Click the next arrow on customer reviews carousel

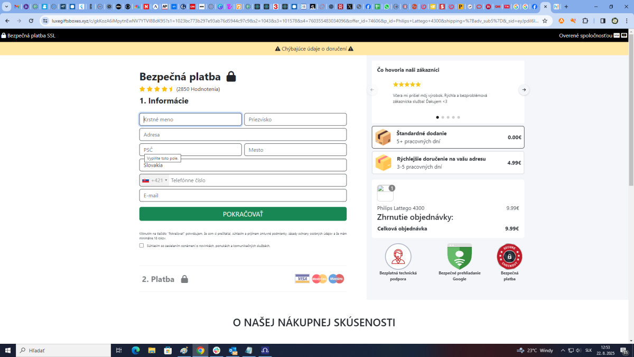click(524, 90)
